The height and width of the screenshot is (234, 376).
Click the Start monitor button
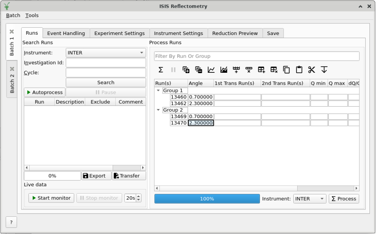(x=51, y=198)
